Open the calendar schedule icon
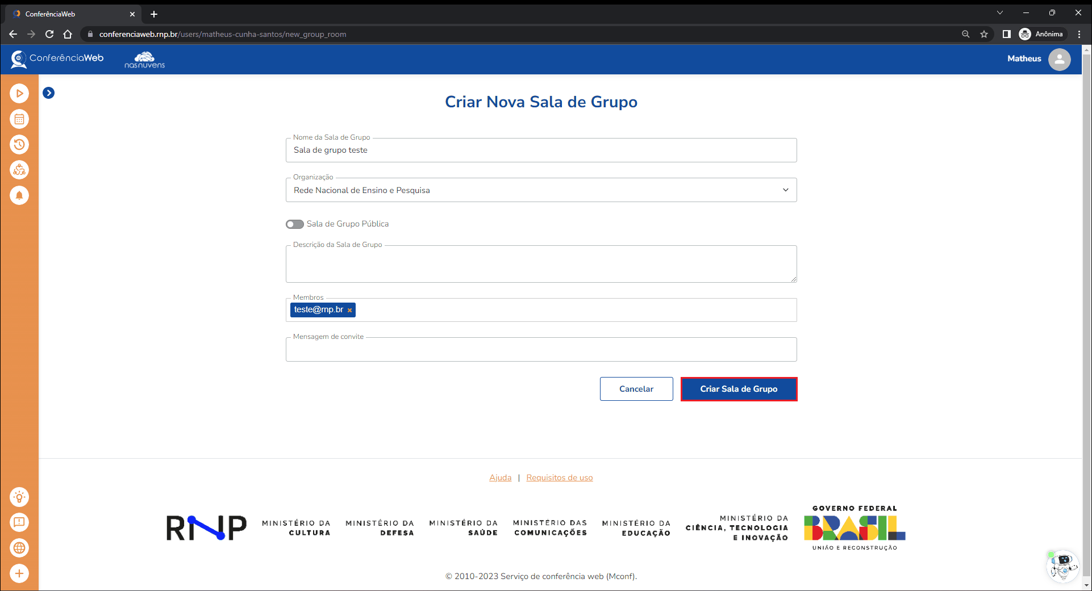This screenshot has width=1092, height=591. 19,119
